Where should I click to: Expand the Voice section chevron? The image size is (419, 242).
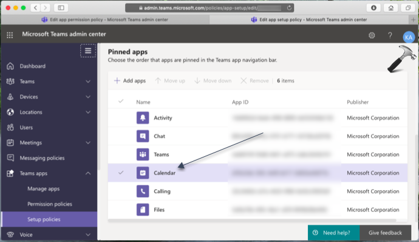click(88, 235)
